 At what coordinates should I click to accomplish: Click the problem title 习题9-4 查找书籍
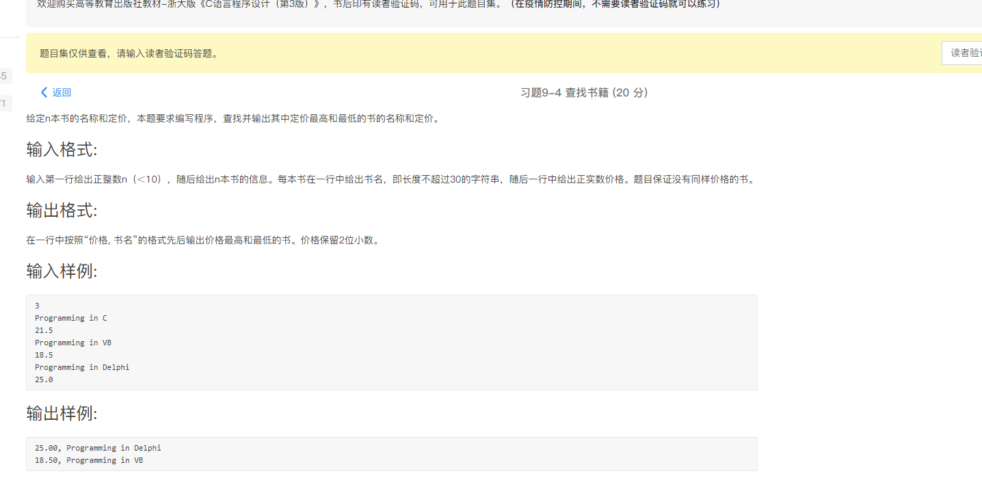coord(584,92)
